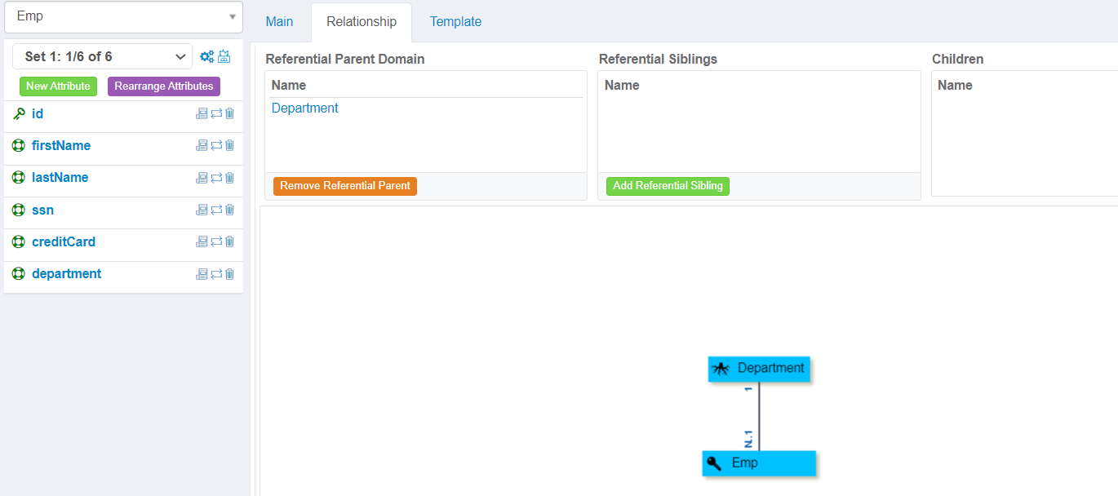Image resolution: width=1118 pixels, height=496 pixels.
Task: Click the key icon before id
Action: (x=19, y=114)
